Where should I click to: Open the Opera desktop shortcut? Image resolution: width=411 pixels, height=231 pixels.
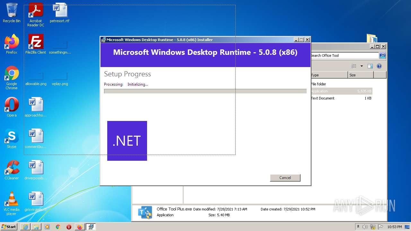(12, 107)
